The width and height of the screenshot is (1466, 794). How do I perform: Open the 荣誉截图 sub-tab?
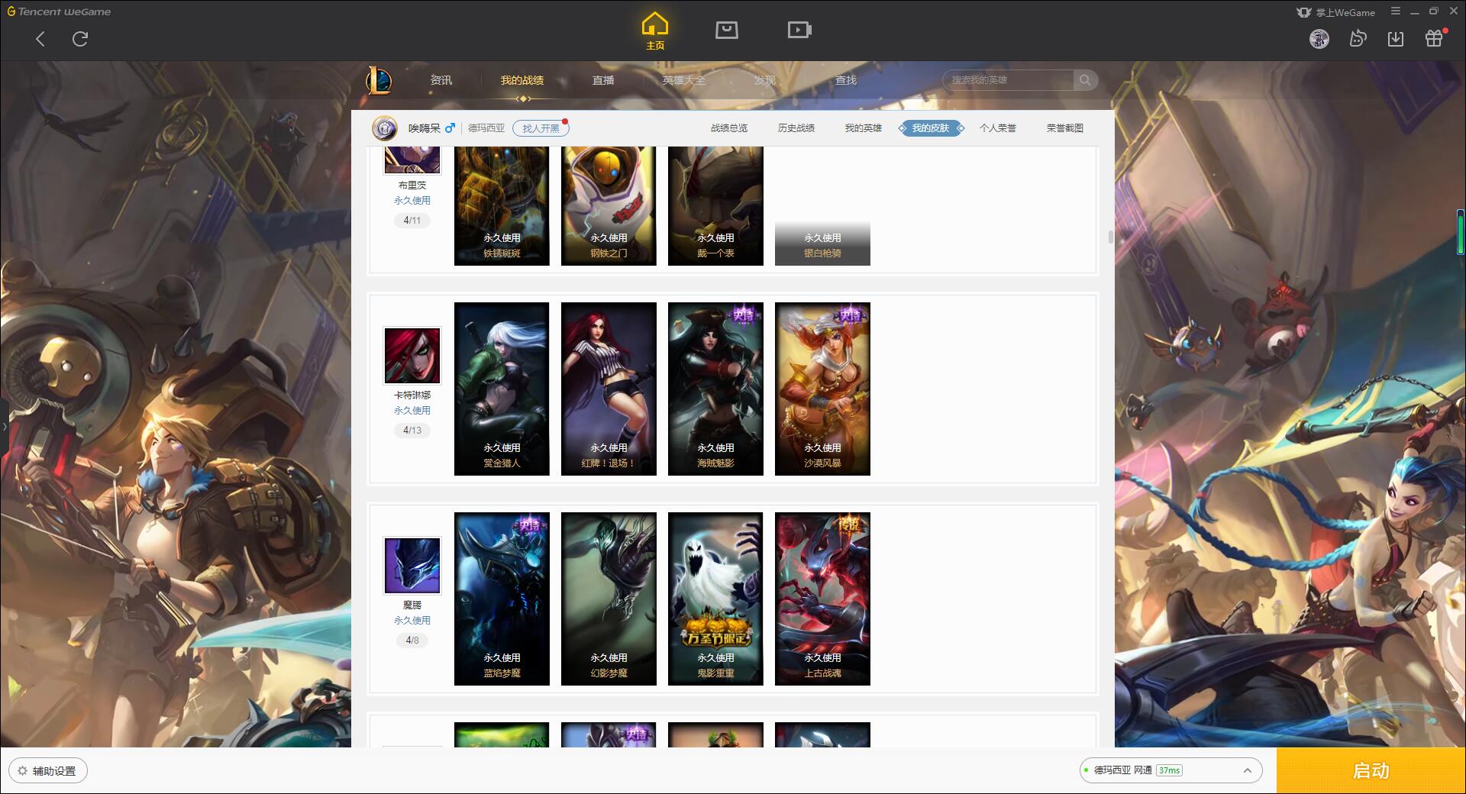(1065, 128)
